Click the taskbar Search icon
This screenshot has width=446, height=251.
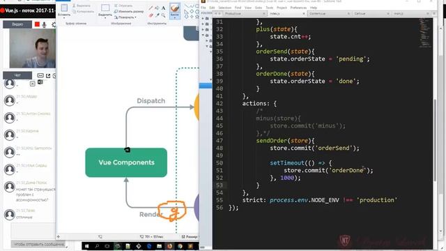click(97, 246)
